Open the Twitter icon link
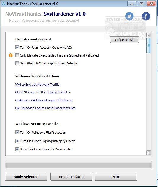Image resolution: width=158 pixels, height=187 pixels. click(x=129, y=16)
